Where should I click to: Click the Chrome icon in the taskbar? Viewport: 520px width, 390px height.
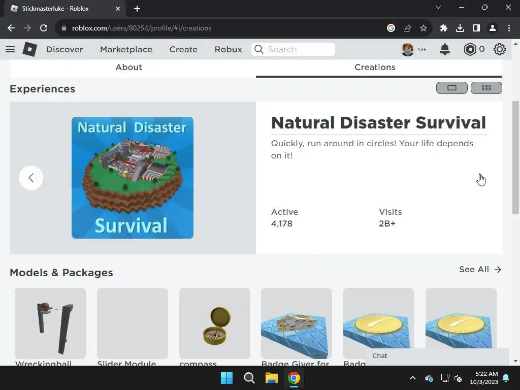tap(294, 378)
